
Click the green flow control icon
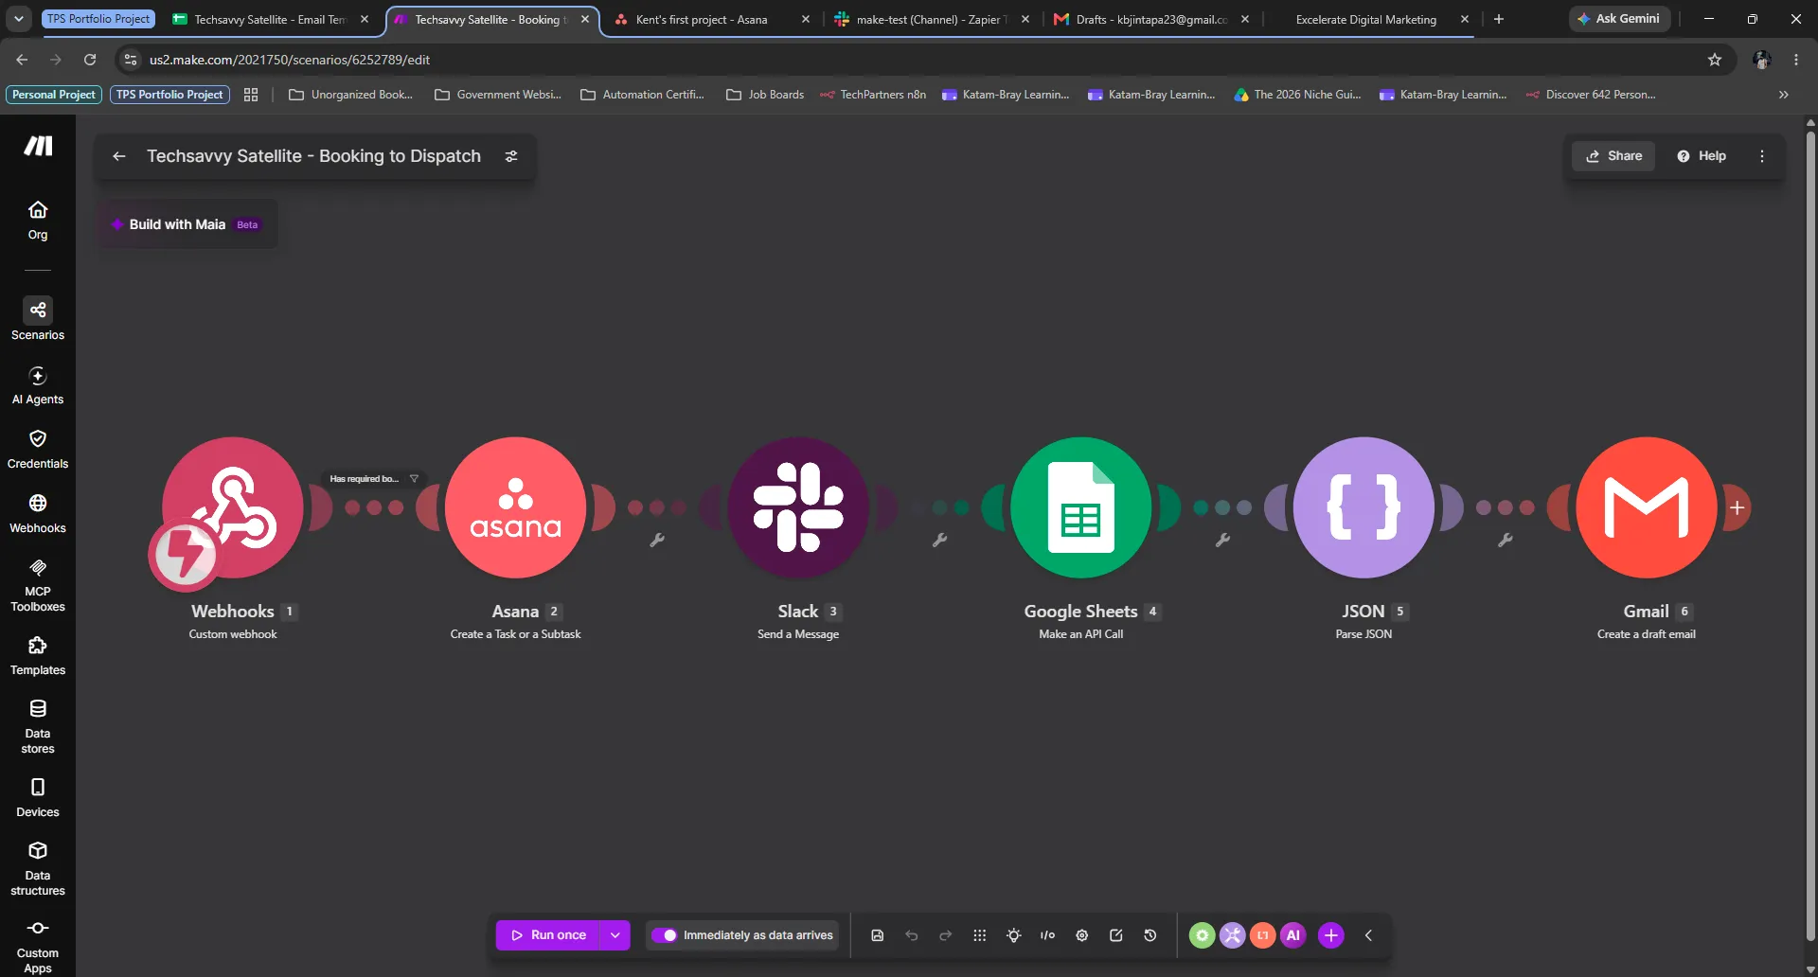pos(1202,935)
